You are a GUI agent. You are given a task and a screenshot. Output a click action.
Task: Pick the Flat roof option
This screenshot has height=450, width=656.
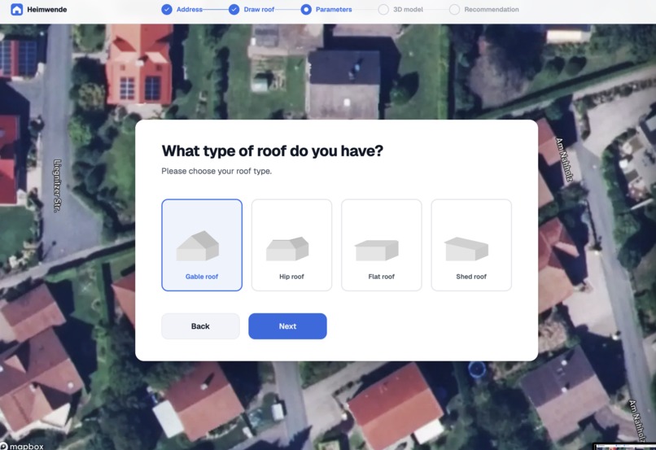click(x=382, y=245)
